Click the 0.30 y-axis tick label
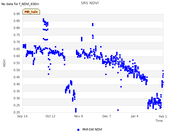The image size is (180, 135). [17, 98]
